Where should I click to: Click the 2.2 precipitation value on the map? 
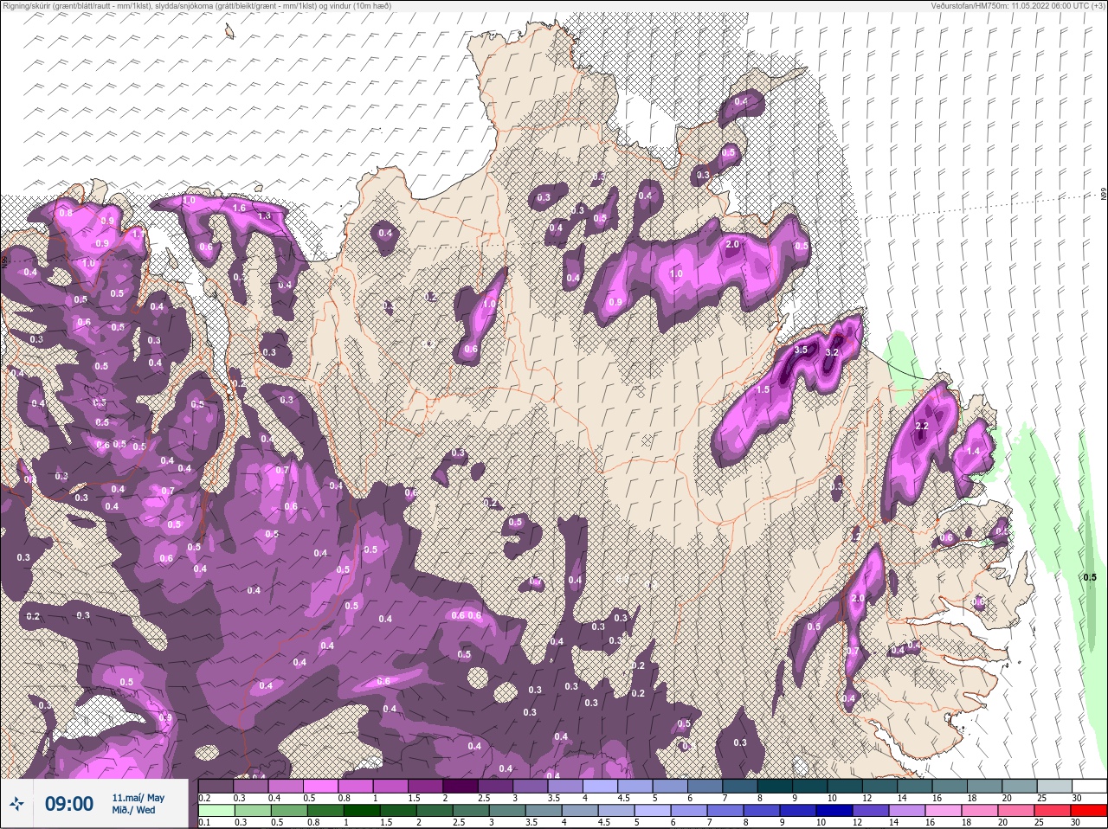922,427
